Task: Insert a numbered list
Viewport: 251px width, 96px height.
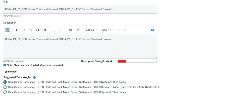Action: point(61,30)
